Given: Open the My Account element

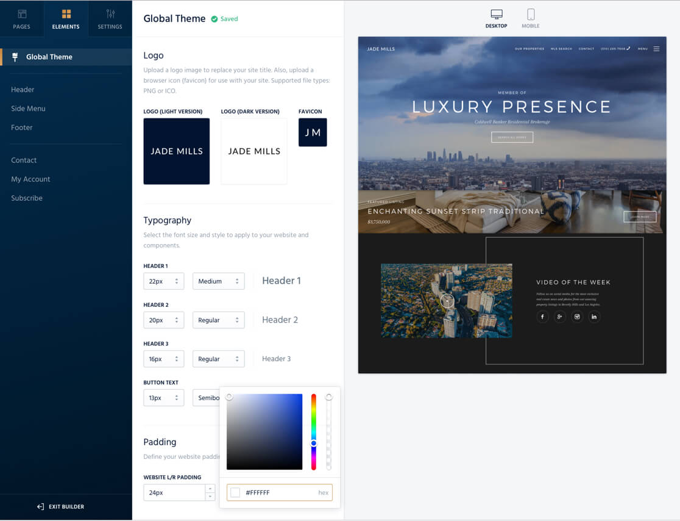Looking at the screenshot, I should [30, 179].
